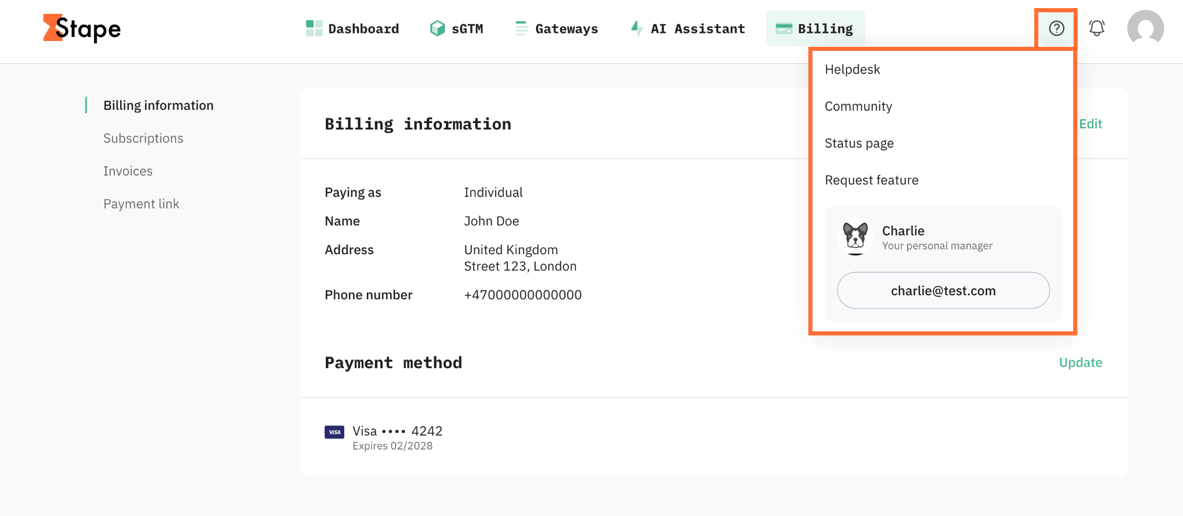Select Billing information in sidebar
The image size is (1183, 516).
click(158, 105)
